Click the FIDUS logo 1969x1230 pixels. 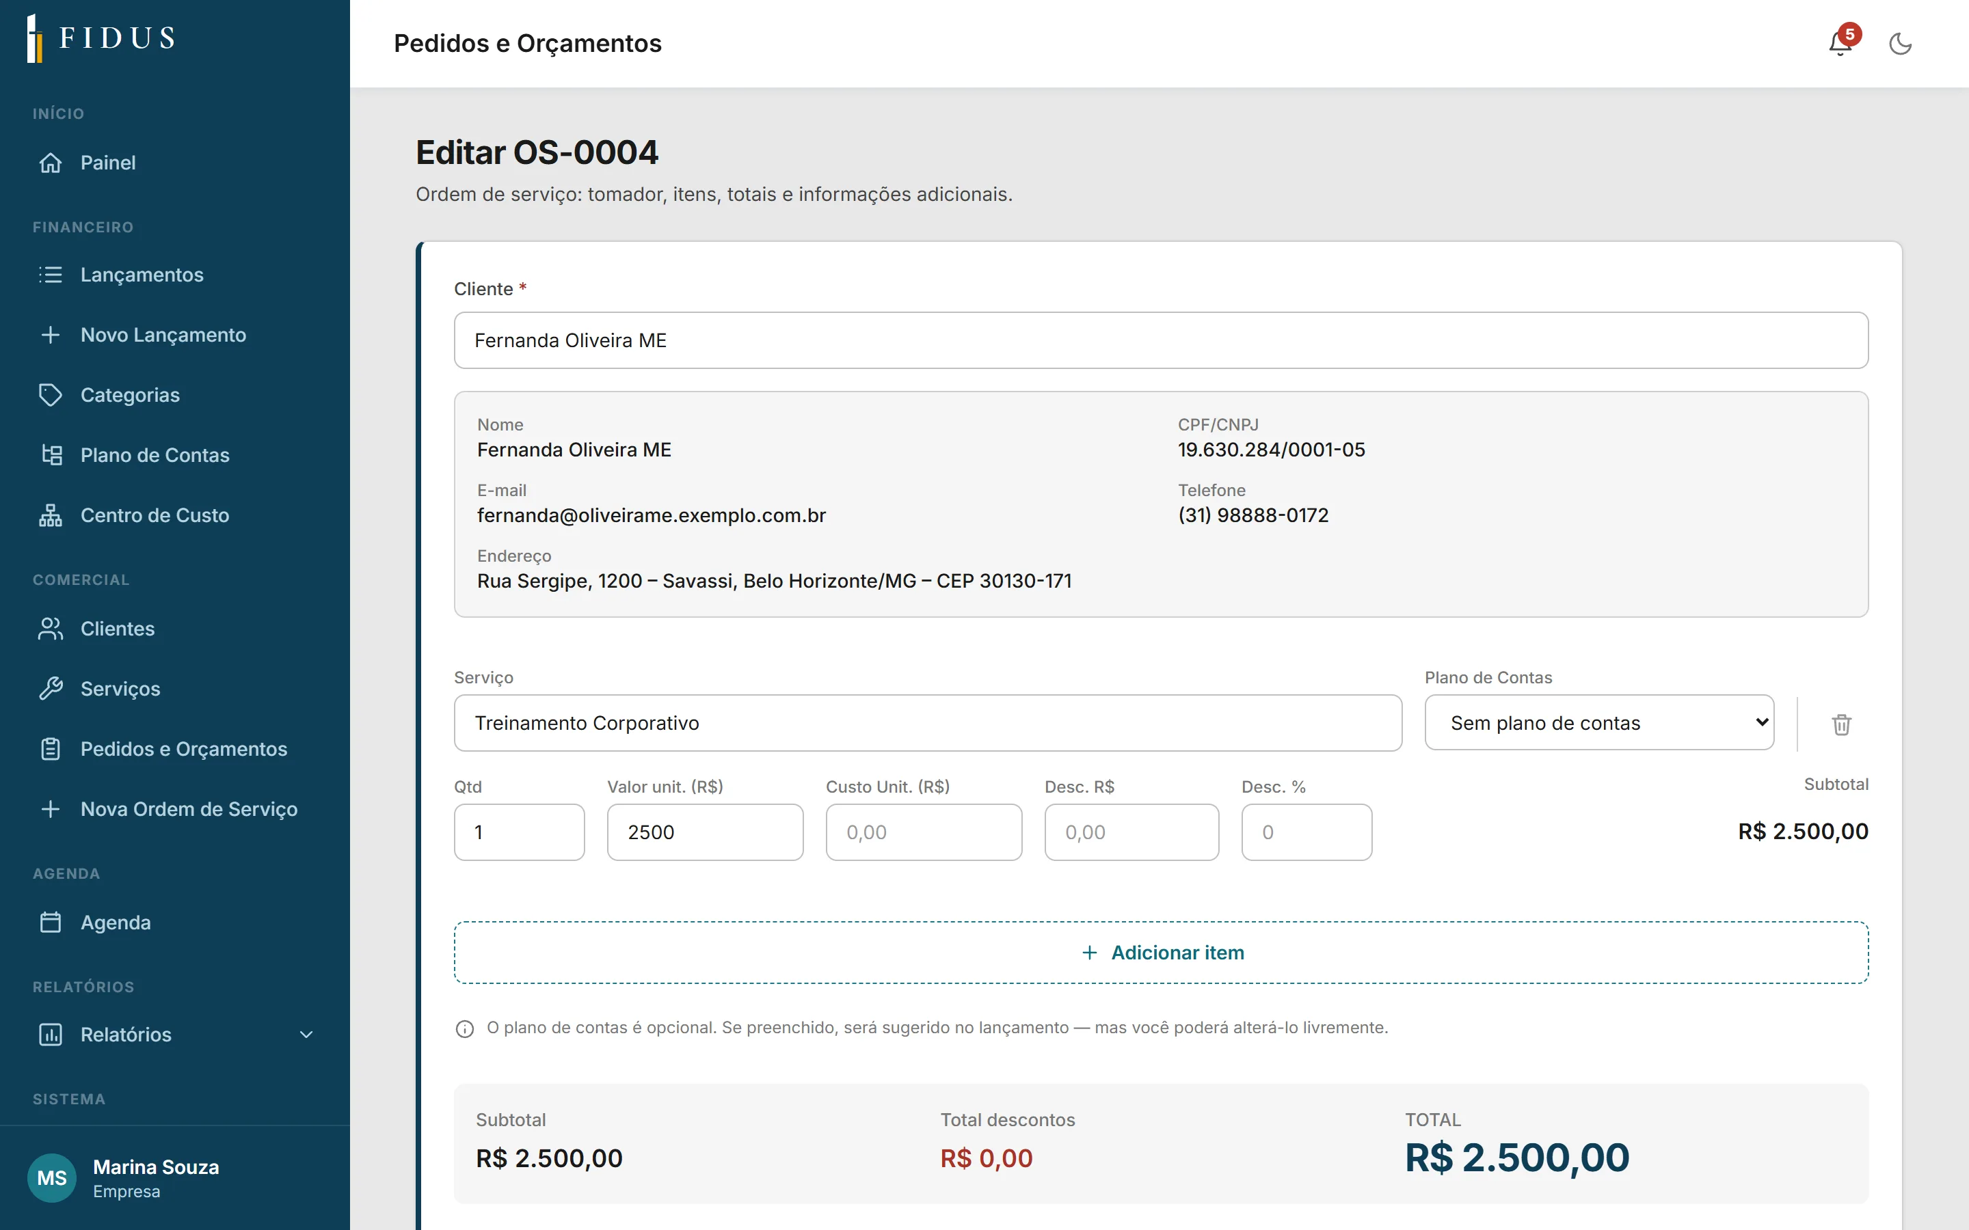pos(101,38)
